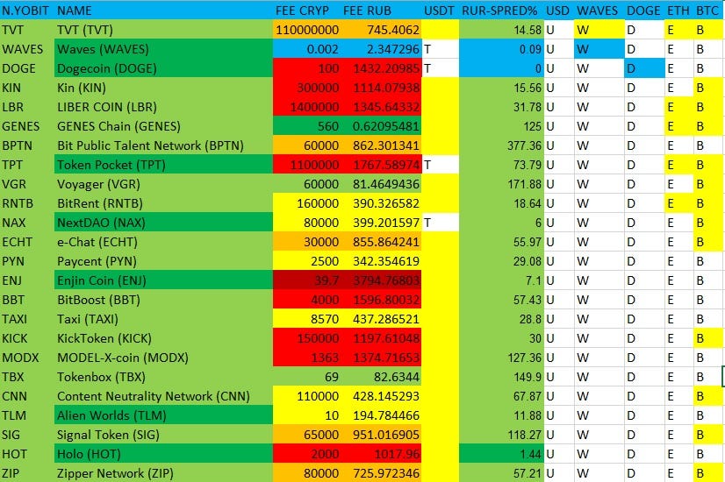Select the FEE CRYP header cell
Screen dimensions: 725x482
[306, 11]
